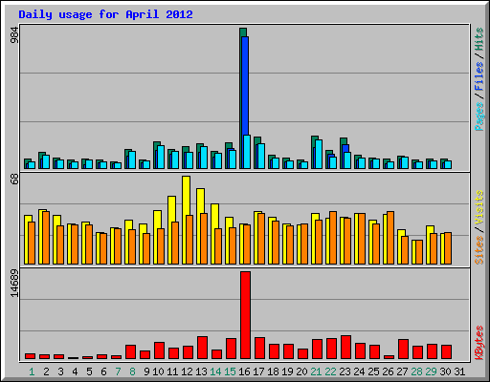Click the cyan Pages bar for day 21
This screenshot has height=382, width=490.
319,154
